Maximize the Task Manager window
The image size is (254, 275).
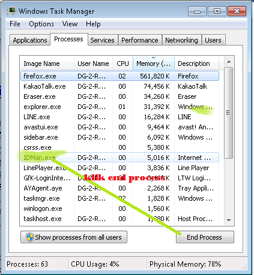click(x=217, y=11)
